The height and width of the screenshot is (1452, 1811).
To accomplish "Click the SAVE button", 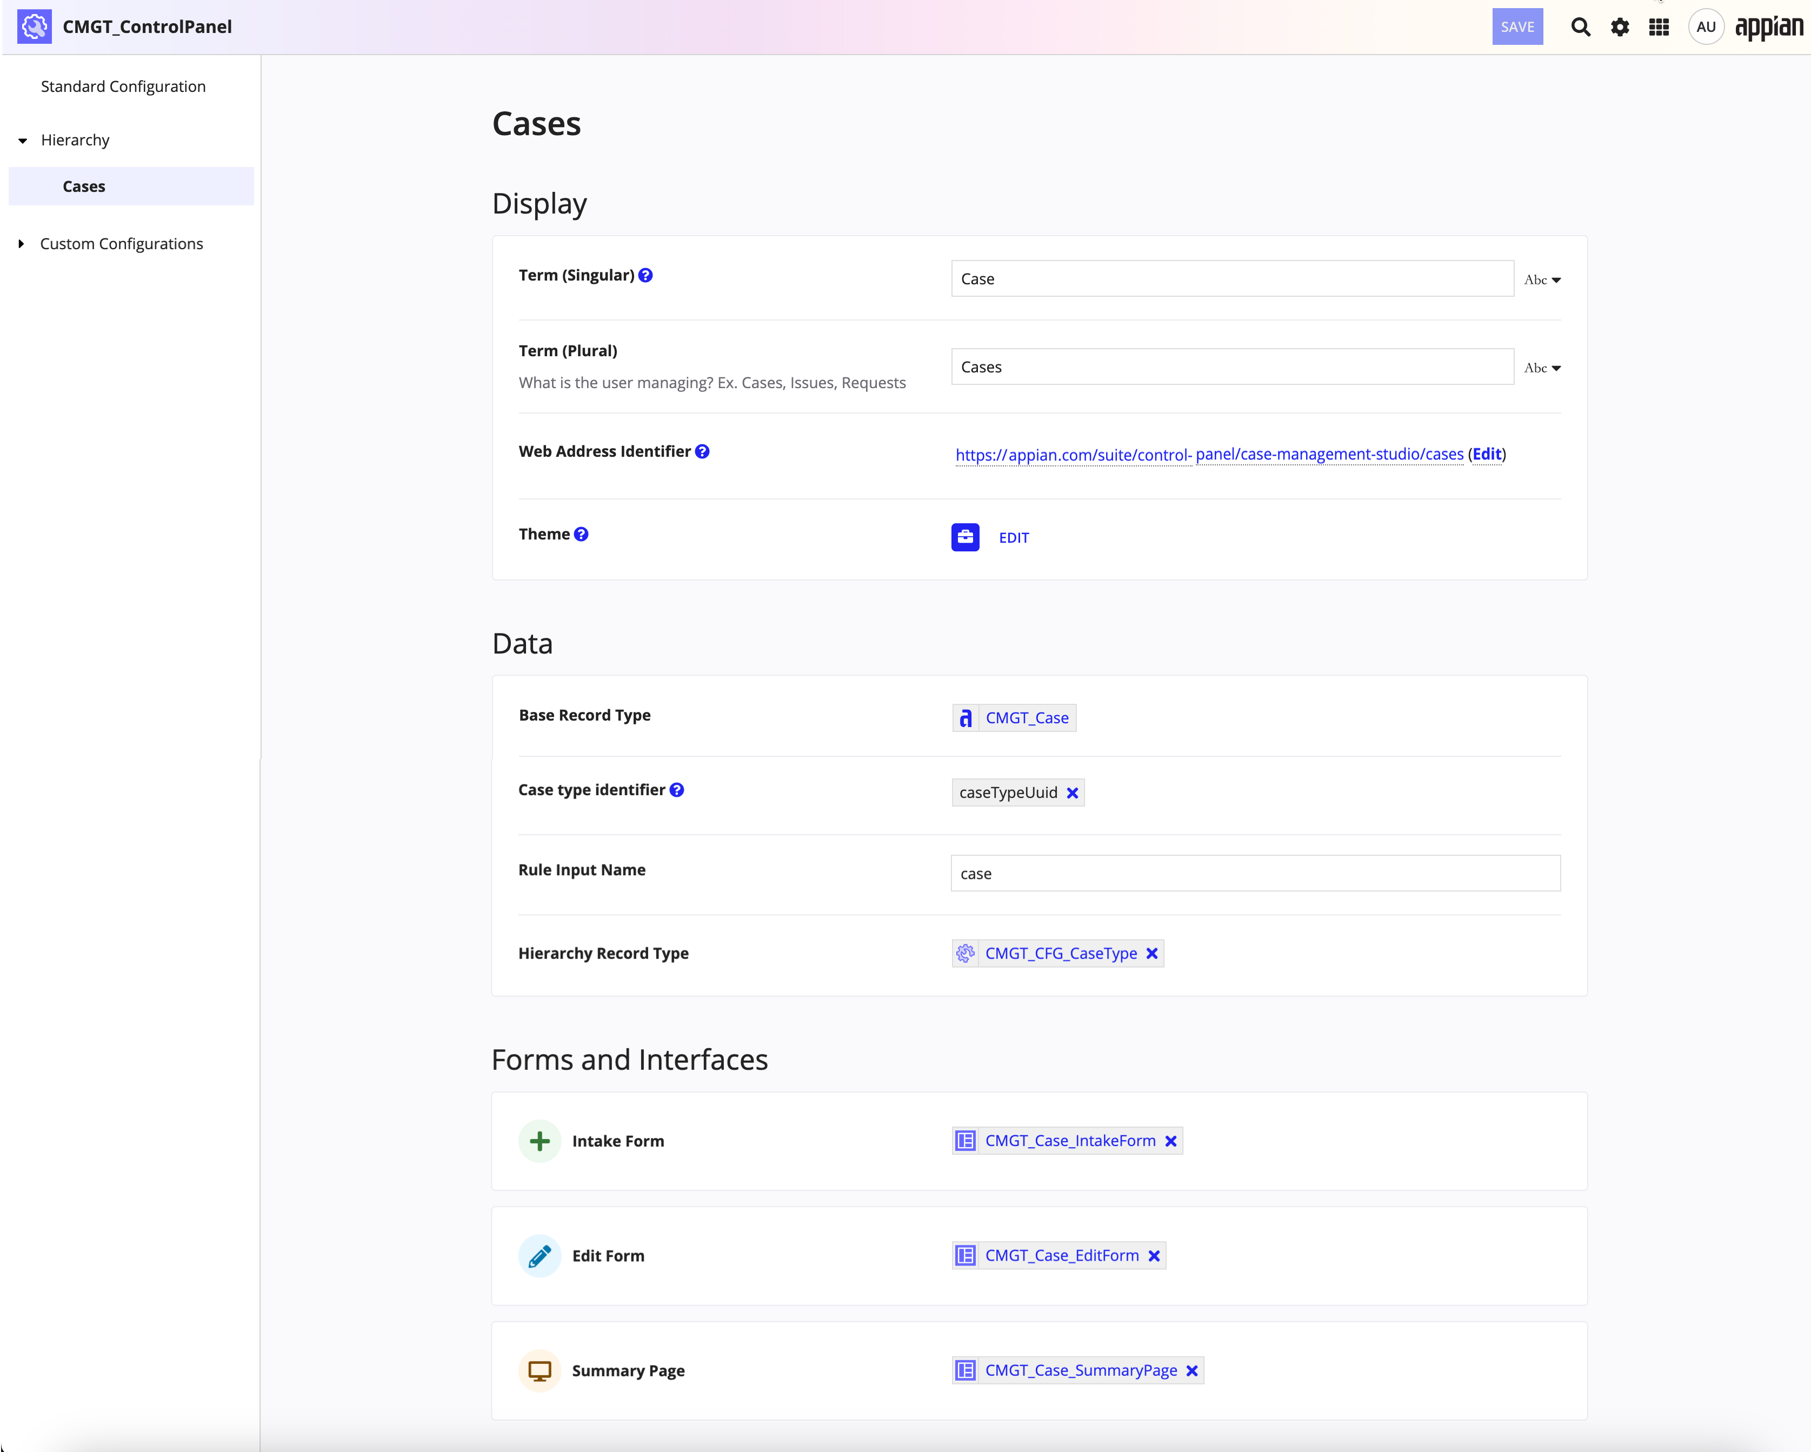I will [1517, 27].
